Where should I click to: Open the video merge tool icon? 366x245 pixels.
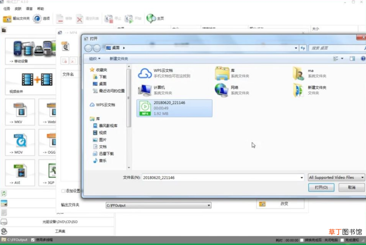(37, 80)
